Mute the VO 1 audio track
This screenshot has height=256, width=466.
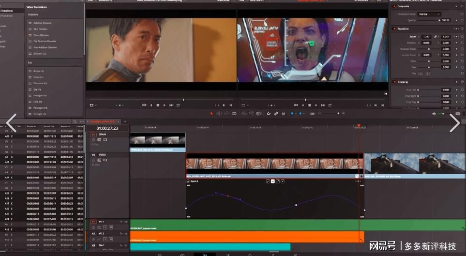111,227
